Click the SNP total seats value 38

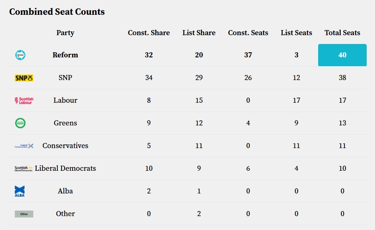342,78
